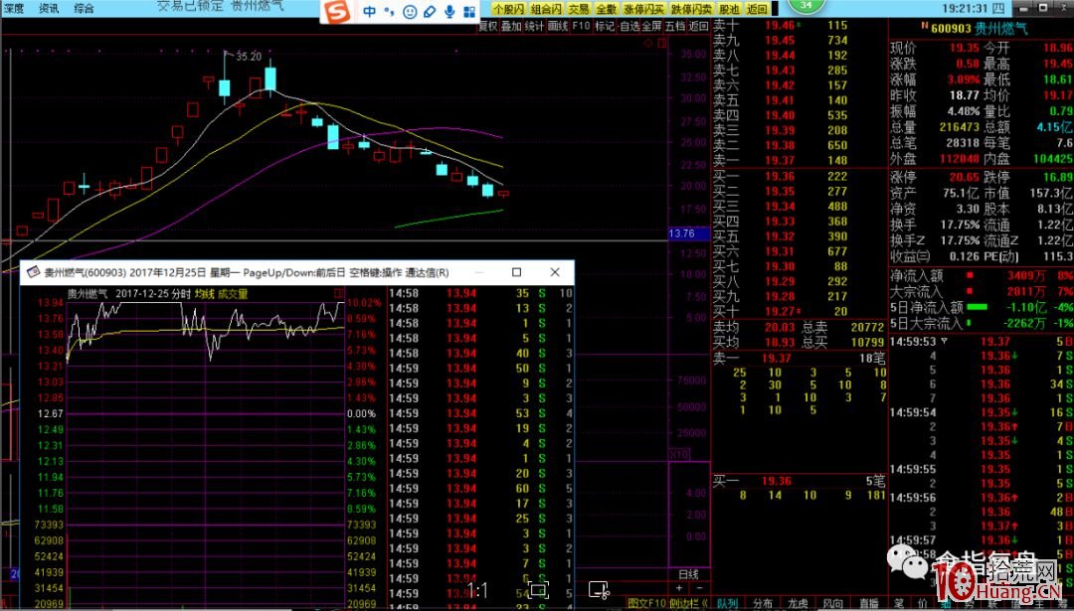Zoom in chart with the + button
The height and width of the screenshot is (611, 1074).
(x=679, y=588)
